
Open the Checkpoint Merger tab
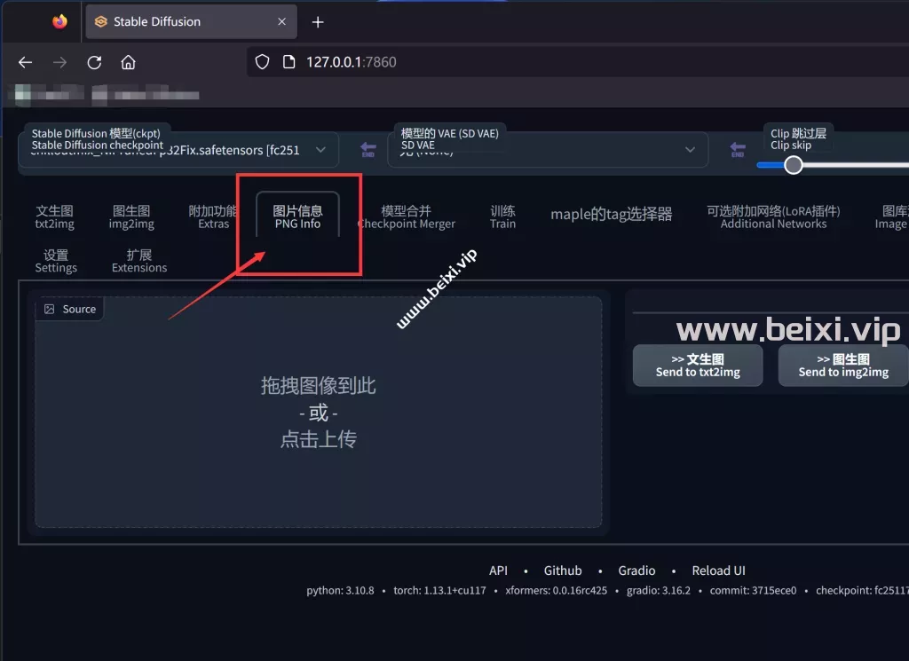pyautogui.click(x=407, y=217)
